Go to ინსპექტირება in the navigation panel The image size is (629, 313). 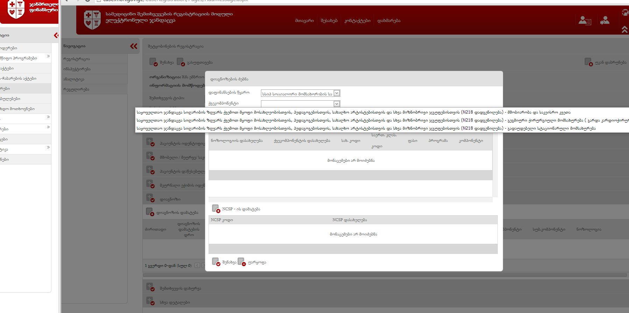coord(77,69)
